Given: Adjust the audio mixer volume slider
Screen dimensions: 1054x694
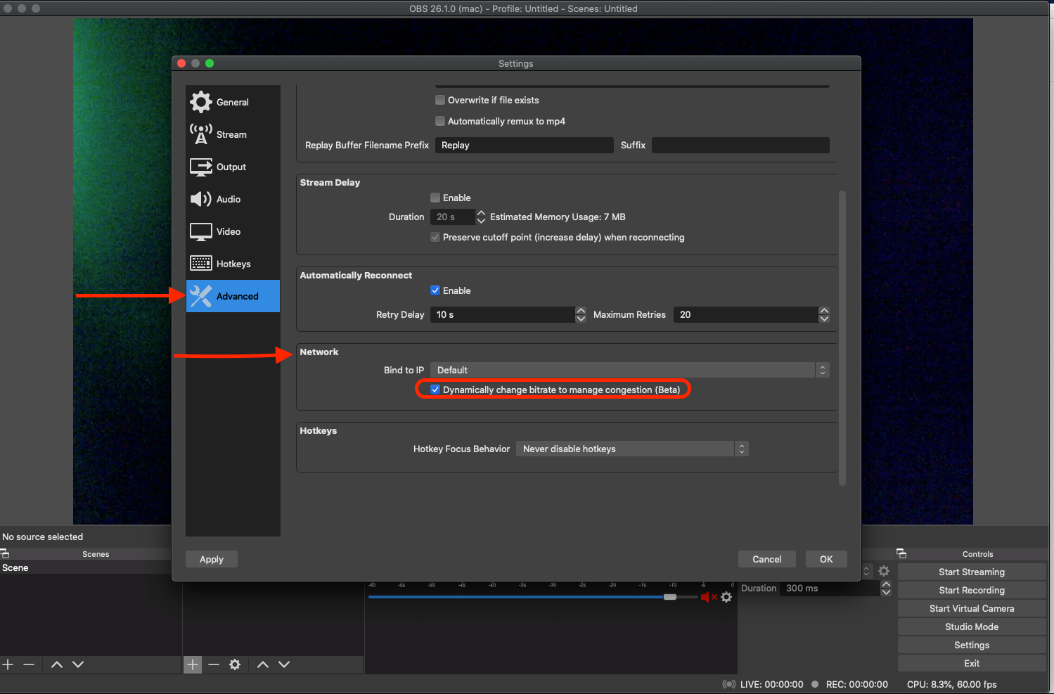Looking at the screenshot, I should (670, 597).
